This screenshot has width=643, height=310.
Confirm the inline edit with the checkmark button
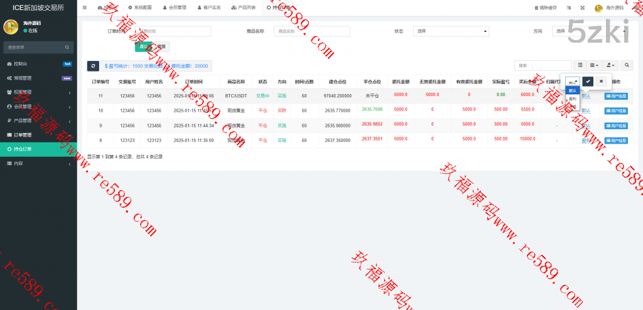(588, 81)
